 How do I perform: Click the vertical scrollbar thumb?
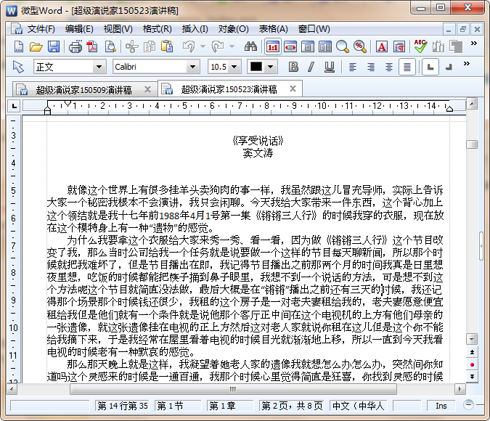coord(472,144)
